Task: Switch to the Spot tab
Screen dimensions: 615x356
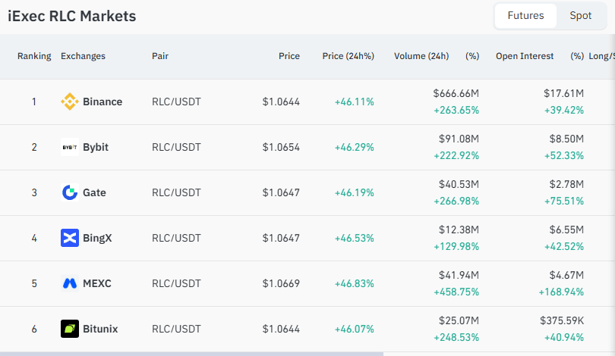Action: pos(581,16)
